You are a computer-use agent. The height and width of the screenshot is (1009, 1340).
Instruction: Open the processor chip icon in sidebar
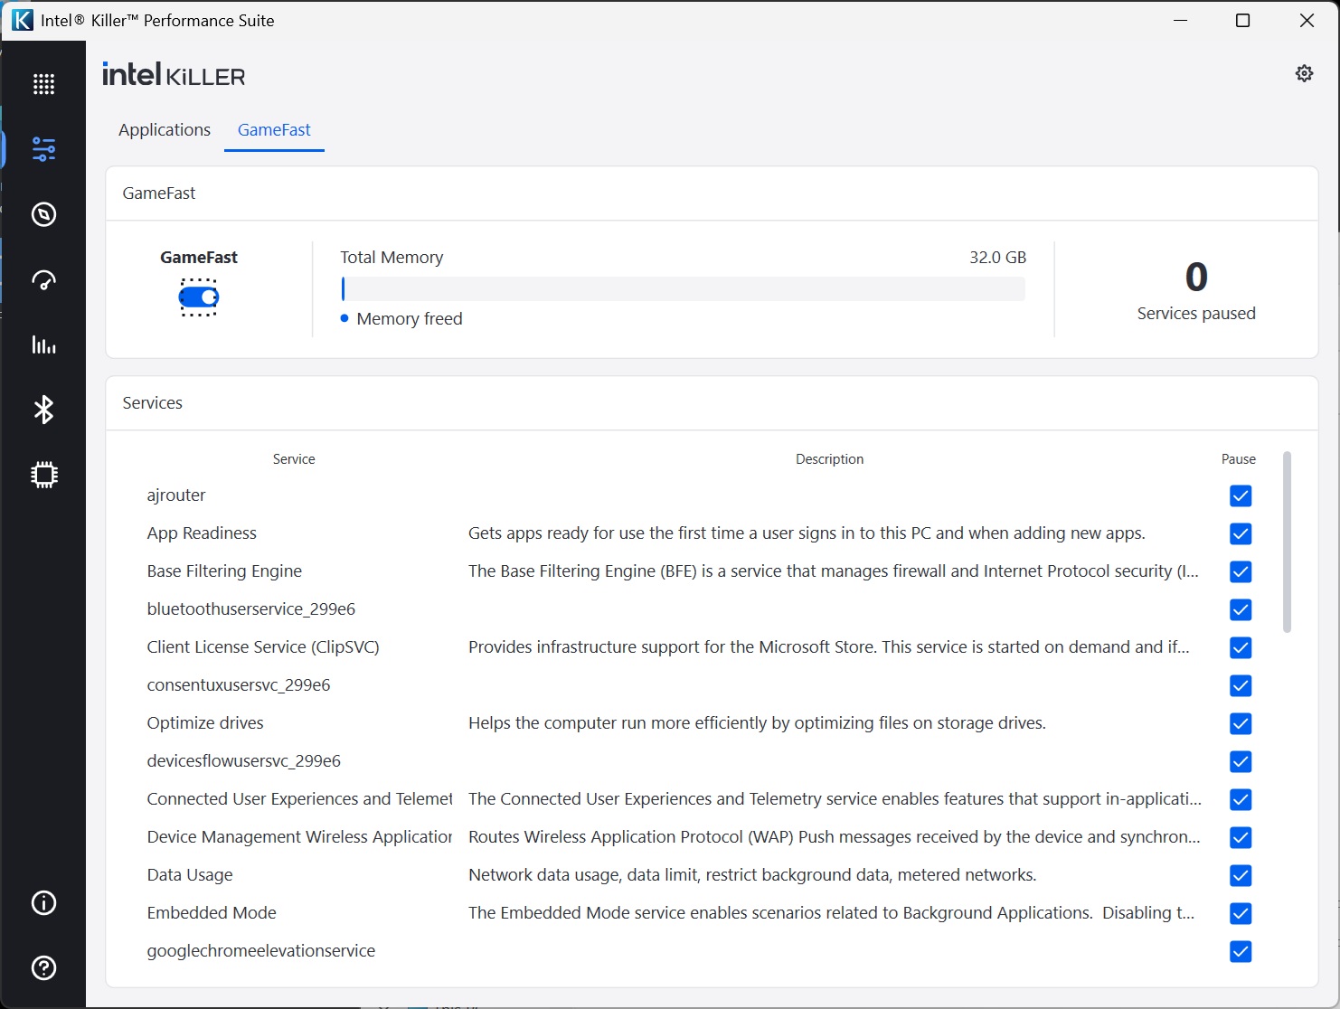43,475
